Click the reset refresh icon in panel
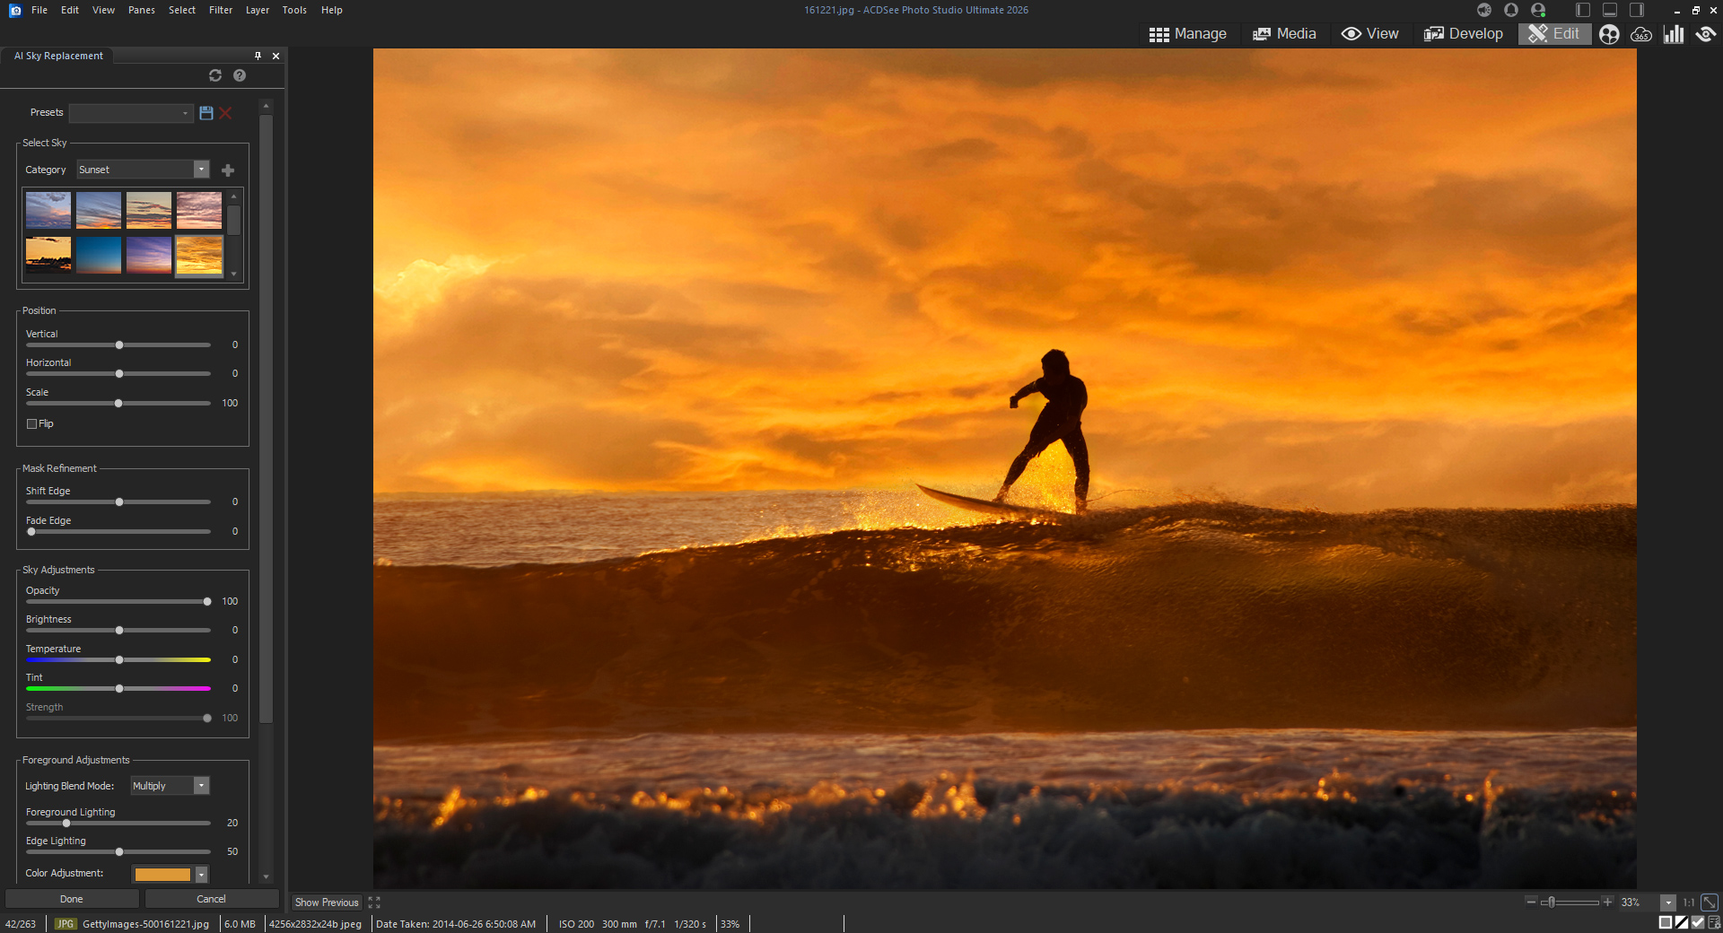The width and height of the screenshot is (1723, 933). coord(215,75)
